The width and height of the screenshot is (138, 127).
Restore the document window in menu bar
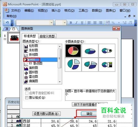point(129,16)
